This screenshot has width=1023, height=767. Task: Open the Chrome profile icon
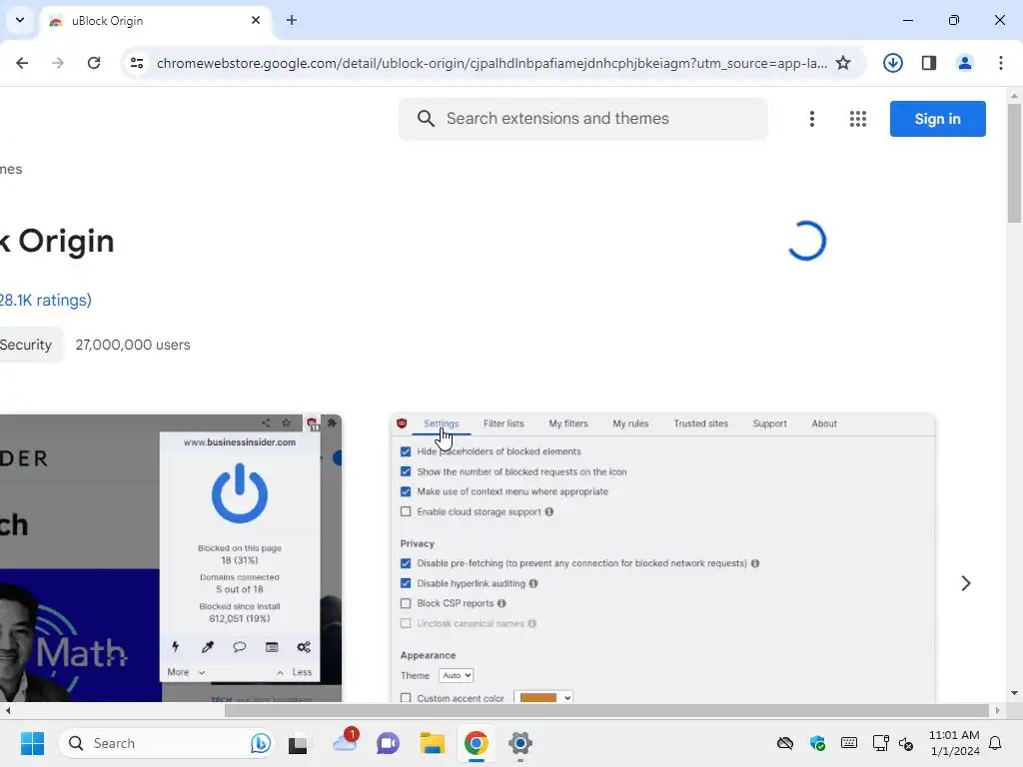point(964,63)
